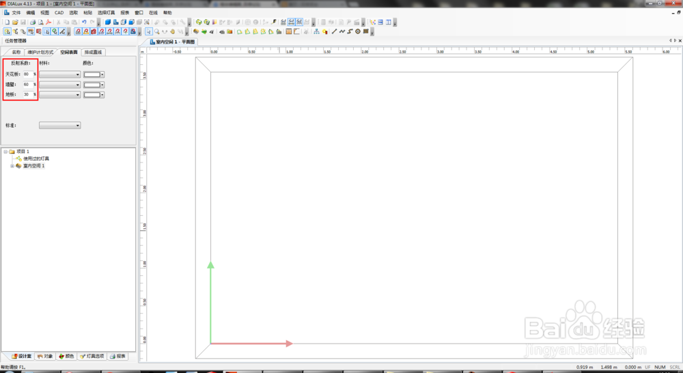Toggle the first highlighted calculation grid icon

(x=292, y=22)
